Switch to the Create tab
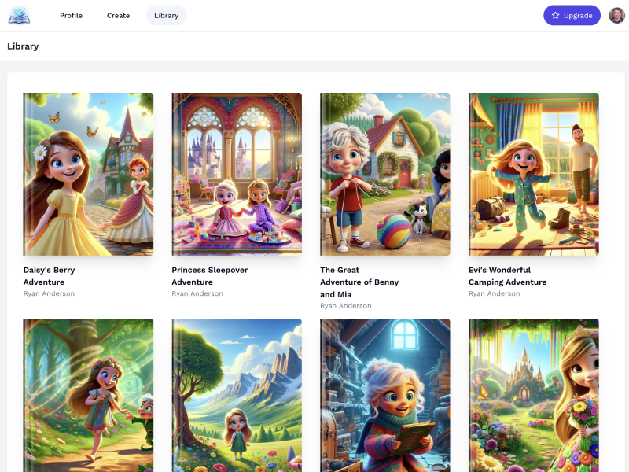This screenshot has height=472, width=629. [x=118, y=15]
